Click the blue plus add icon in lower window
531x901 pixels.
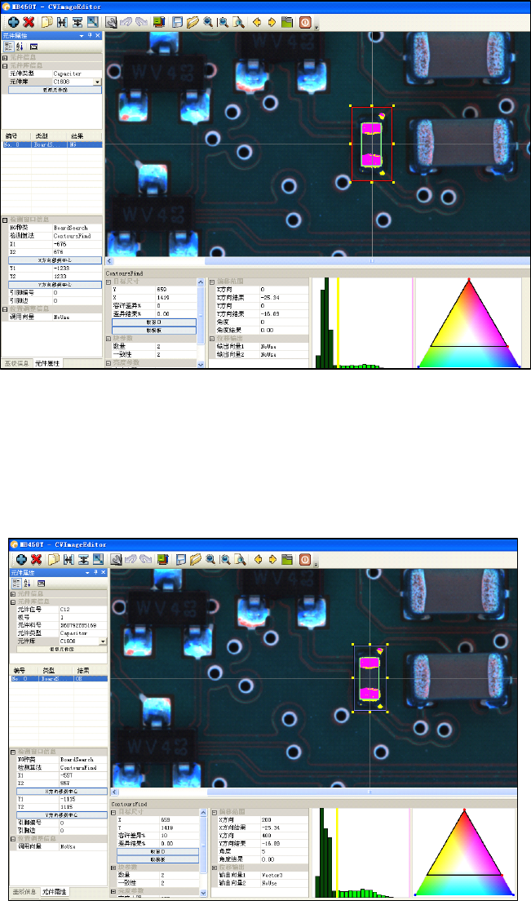[21, 559]
